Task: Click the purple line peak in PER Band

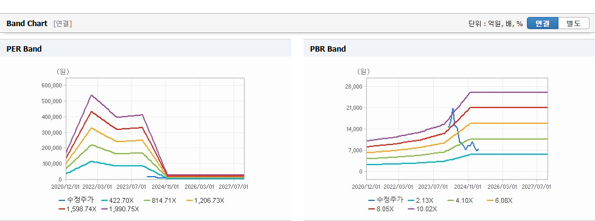Action: 91,95
